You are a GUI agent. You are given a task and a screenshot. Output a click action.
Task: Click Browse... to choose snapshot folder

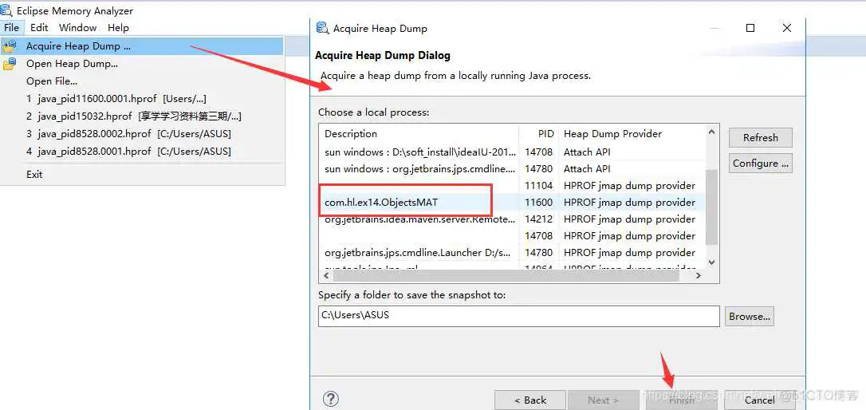coord(749,317)
